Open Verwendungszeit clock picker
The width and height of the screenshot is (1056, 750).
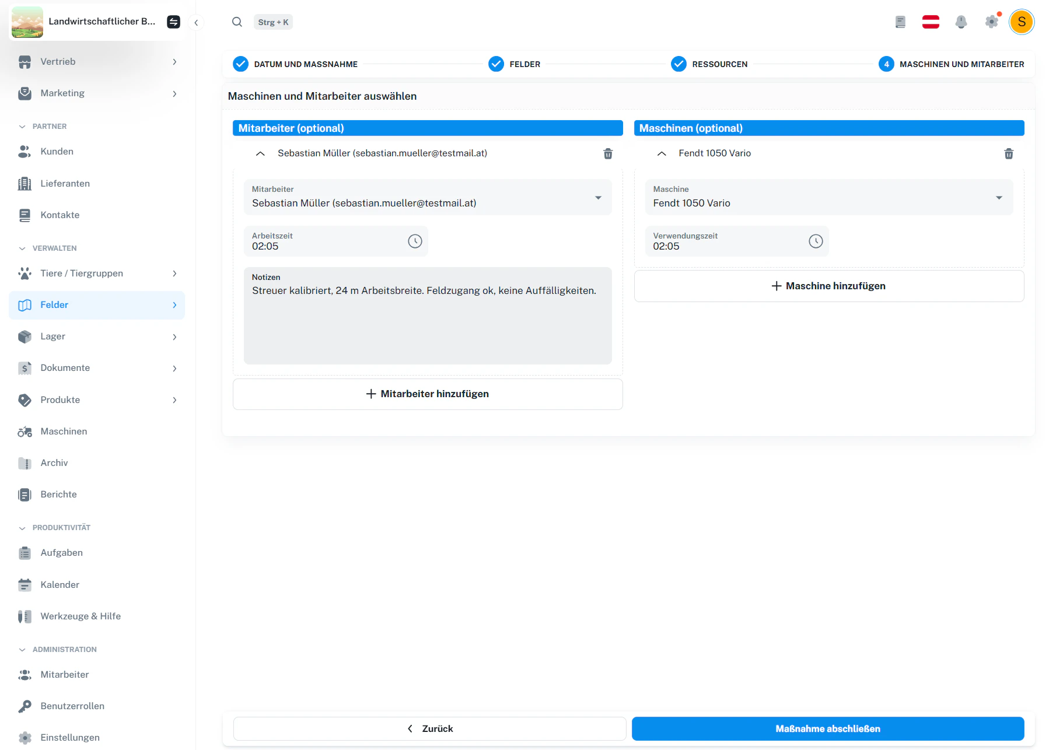tap(816, 241)
